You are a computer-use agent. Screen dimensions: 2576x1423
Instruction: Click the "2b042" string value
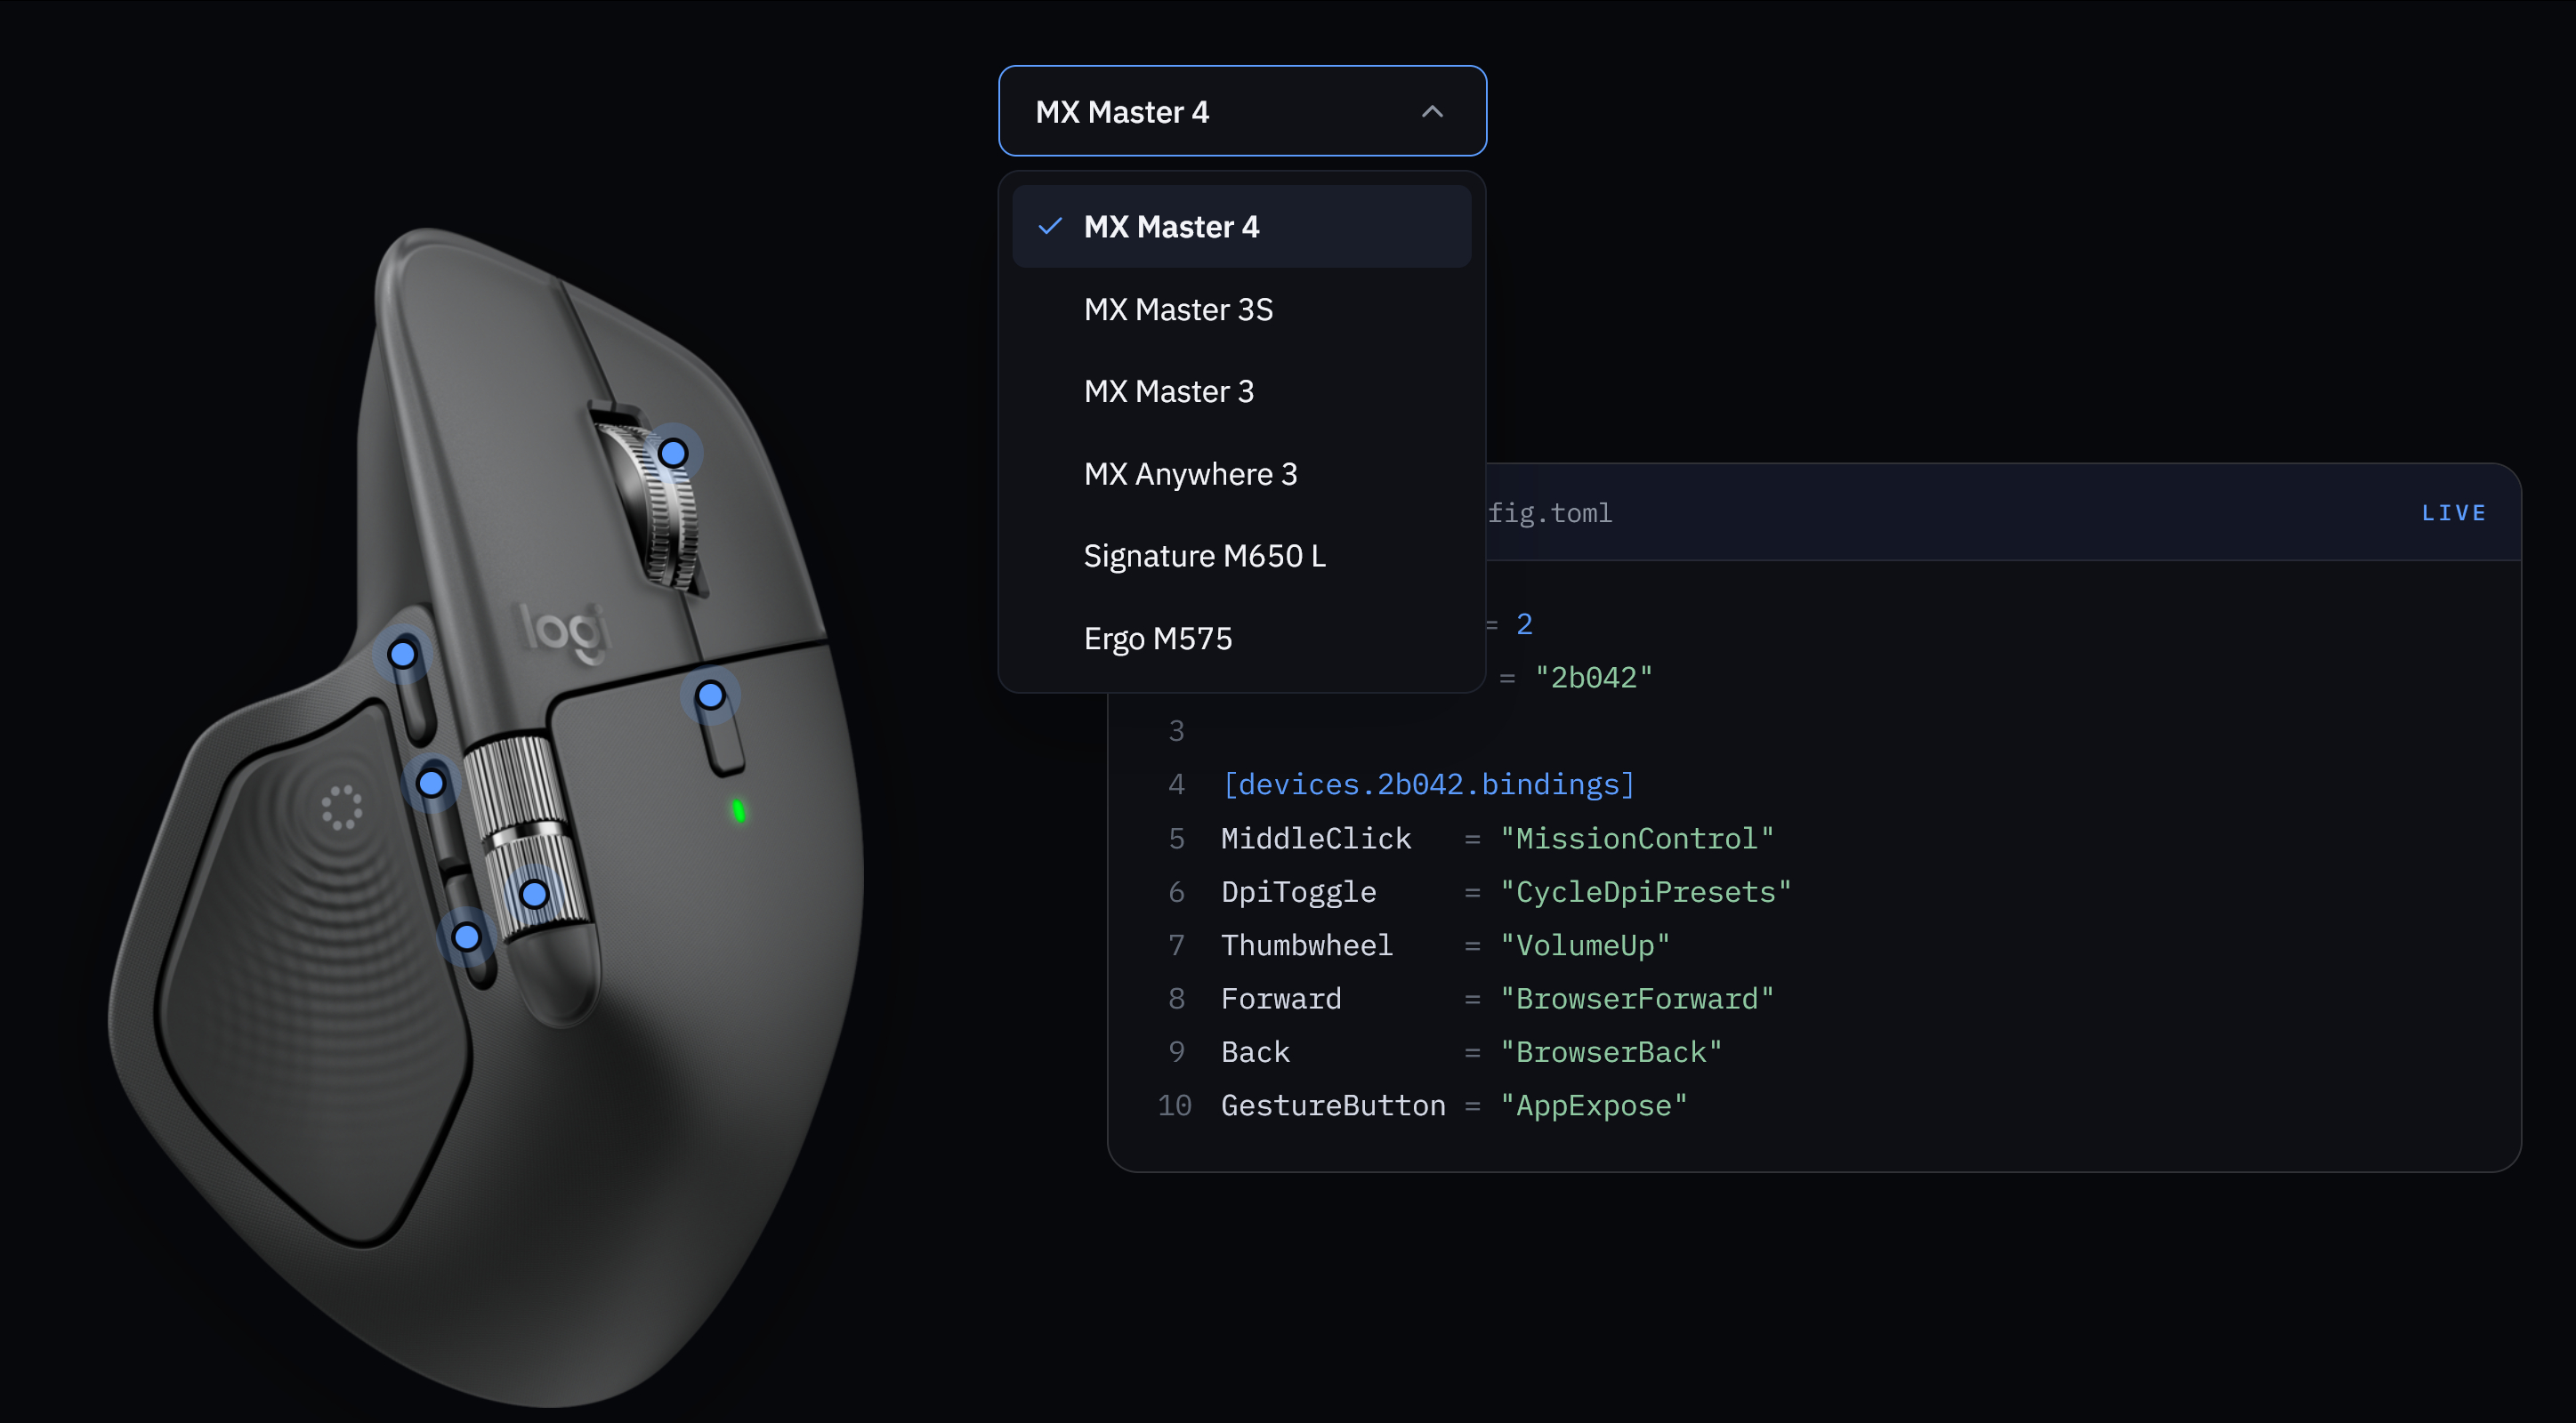click(x=1594, y=678)
